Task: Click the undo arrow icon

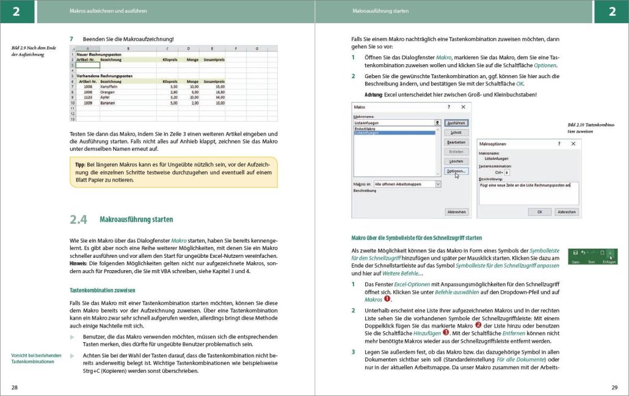Action: coord(583,252)
